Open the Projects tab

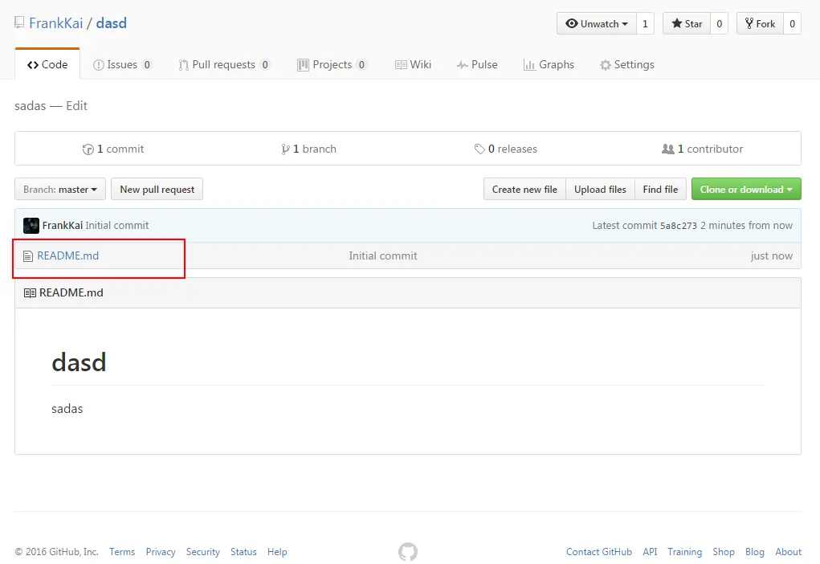point(332,64)
